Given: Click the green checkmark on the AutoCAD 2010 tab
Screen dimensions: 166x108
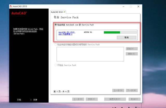Looking at the screenshot, I should click(64, 12).
